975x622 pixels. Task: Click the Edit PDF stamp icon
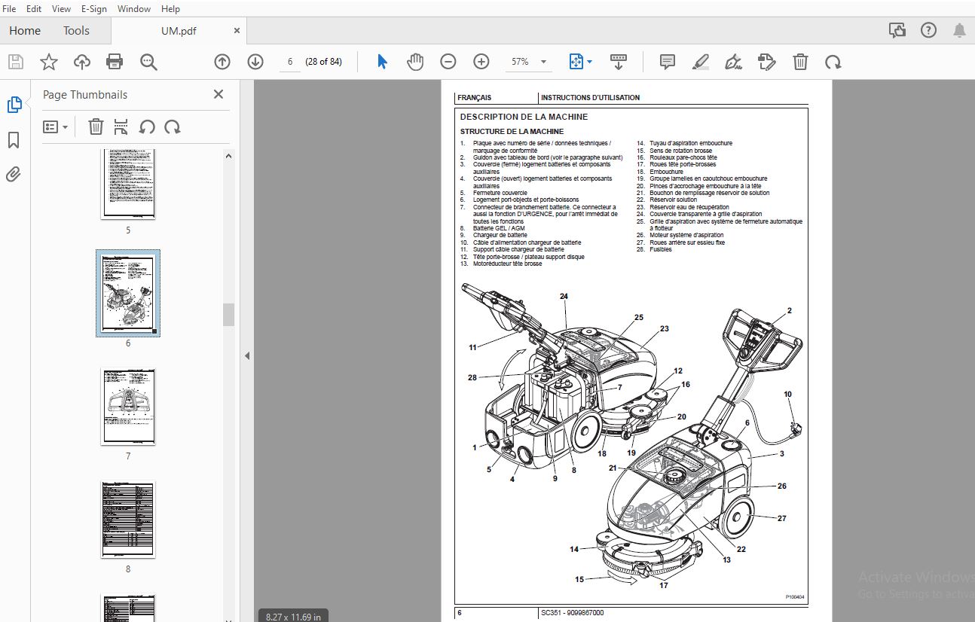[766, 63]
